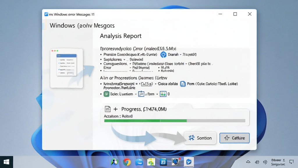Click the document icon beside Progress
This screenshot has width=298, height=168.
point(108,109)
